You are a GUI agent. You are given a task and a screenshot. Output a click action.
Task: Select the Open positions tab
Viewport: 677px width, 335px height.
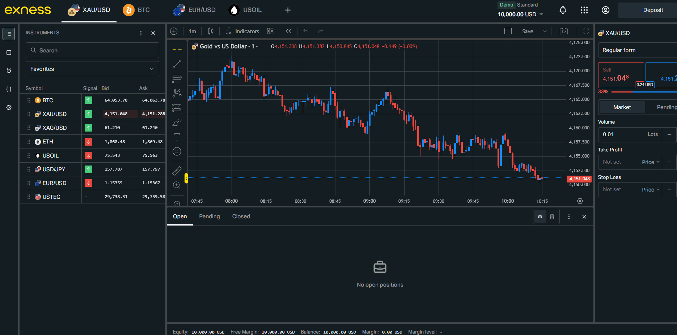coord(180,216)
